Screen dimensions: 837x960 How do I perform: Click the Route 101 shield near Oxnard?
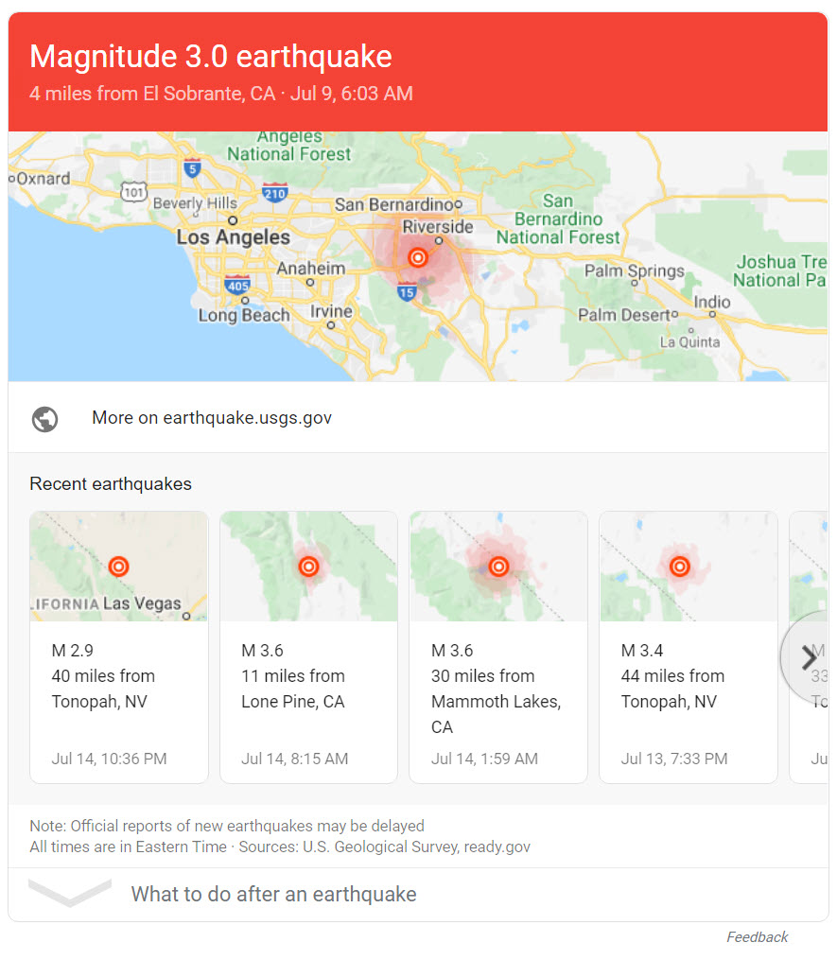pyautogui.click(x=133, y=192)
